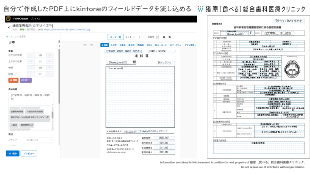Viewport: 310px width, 174px height.
Task: Increase the 縦幅 value
Action: (x=49, y=74)
